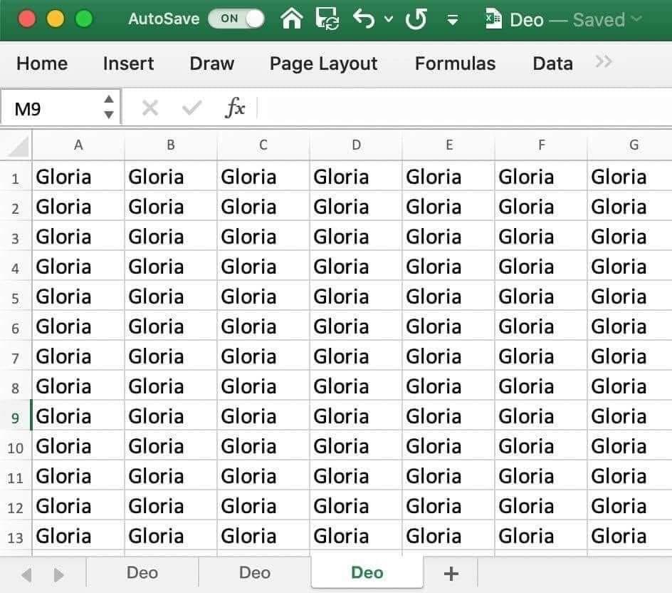The image size is (672, 593).
Task: Click the Redo circular arrow icon
Action: pyautogui.click(x=416, y=19)
